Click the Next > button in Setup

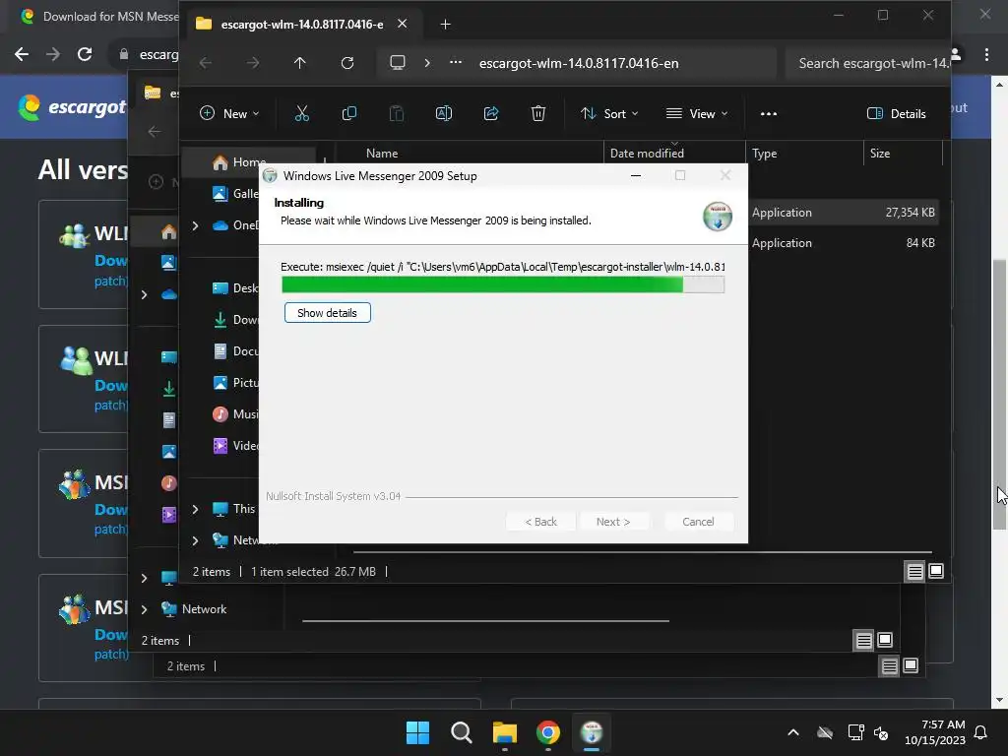pyautogui.click(x=613, y=522)
